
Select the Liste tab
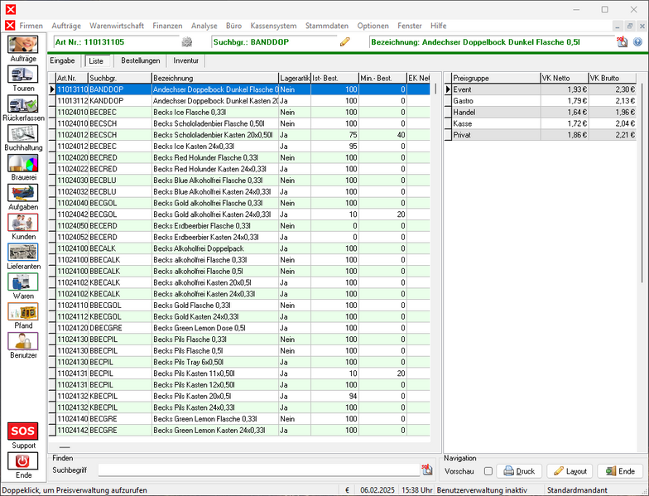pyautogui.click(x=96, y=61)
